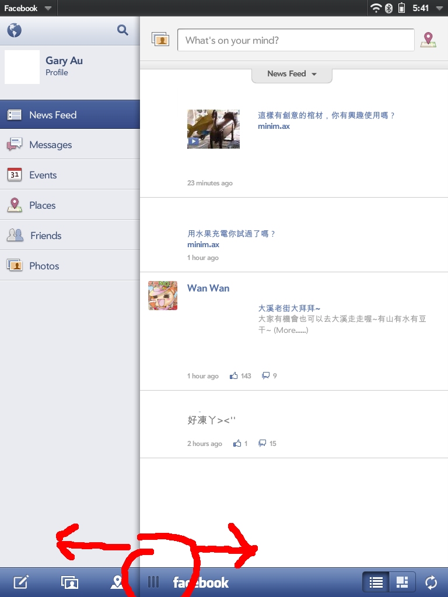
Task: Select News Feed in the sidebar
Action: (70, 115)
